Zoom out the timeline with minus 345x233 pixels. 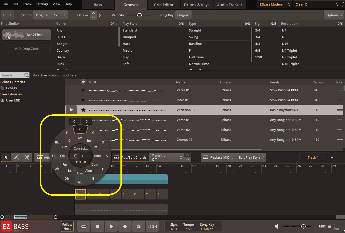click(x=339, y=217)
